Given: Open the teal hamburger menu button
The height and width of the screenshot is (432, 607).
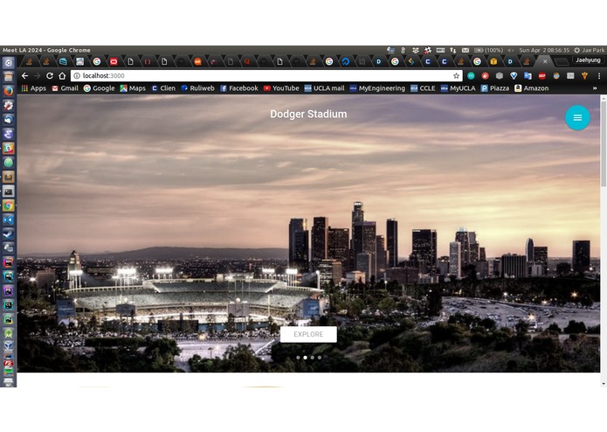Looking at the screenshot, I should pyautogui.click(x=577, y=117).
